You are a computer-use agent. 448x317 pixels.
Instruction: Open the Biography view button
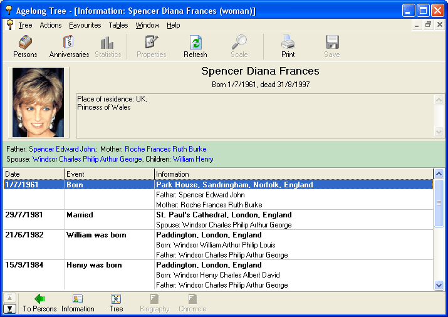point(155,303)
